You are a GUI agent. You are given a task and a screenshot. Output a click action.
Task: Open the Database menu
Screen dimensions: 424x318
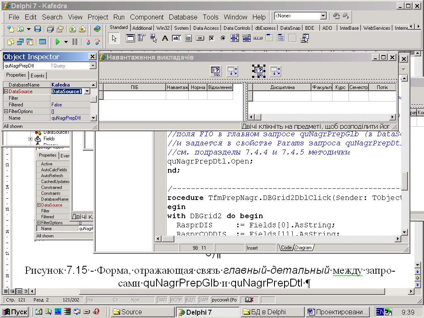coord(183,17)
